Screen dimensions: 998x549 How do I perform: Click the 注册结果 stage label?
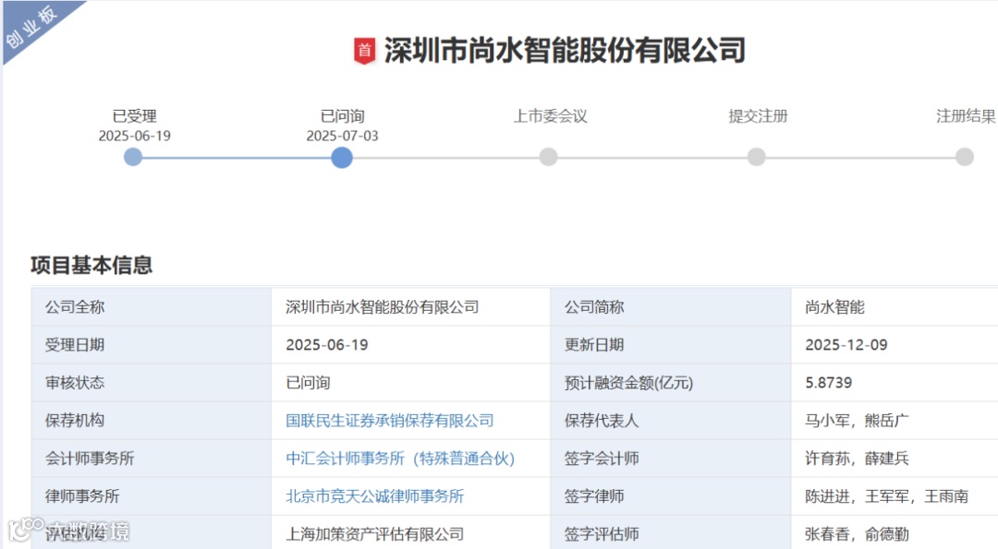click(966, 116)
